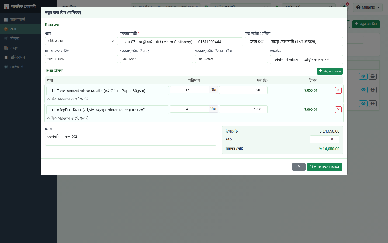Open the প্রতিবেদন clipboard icon
388x243 pixels.
coord(6,57)
